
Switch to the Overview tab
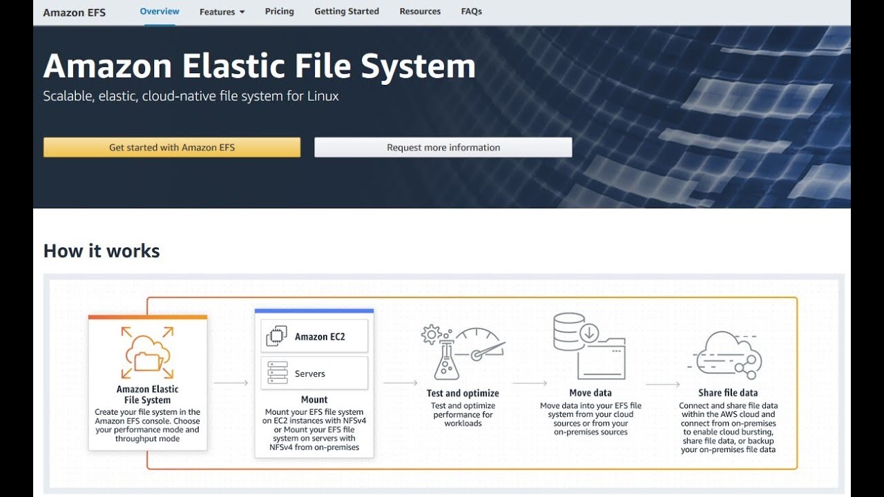click(160, 11)
